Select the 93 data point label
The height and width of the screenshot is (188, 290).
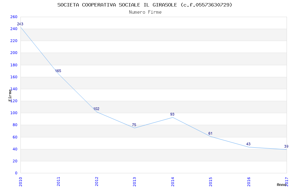click(x=172, y=114)
